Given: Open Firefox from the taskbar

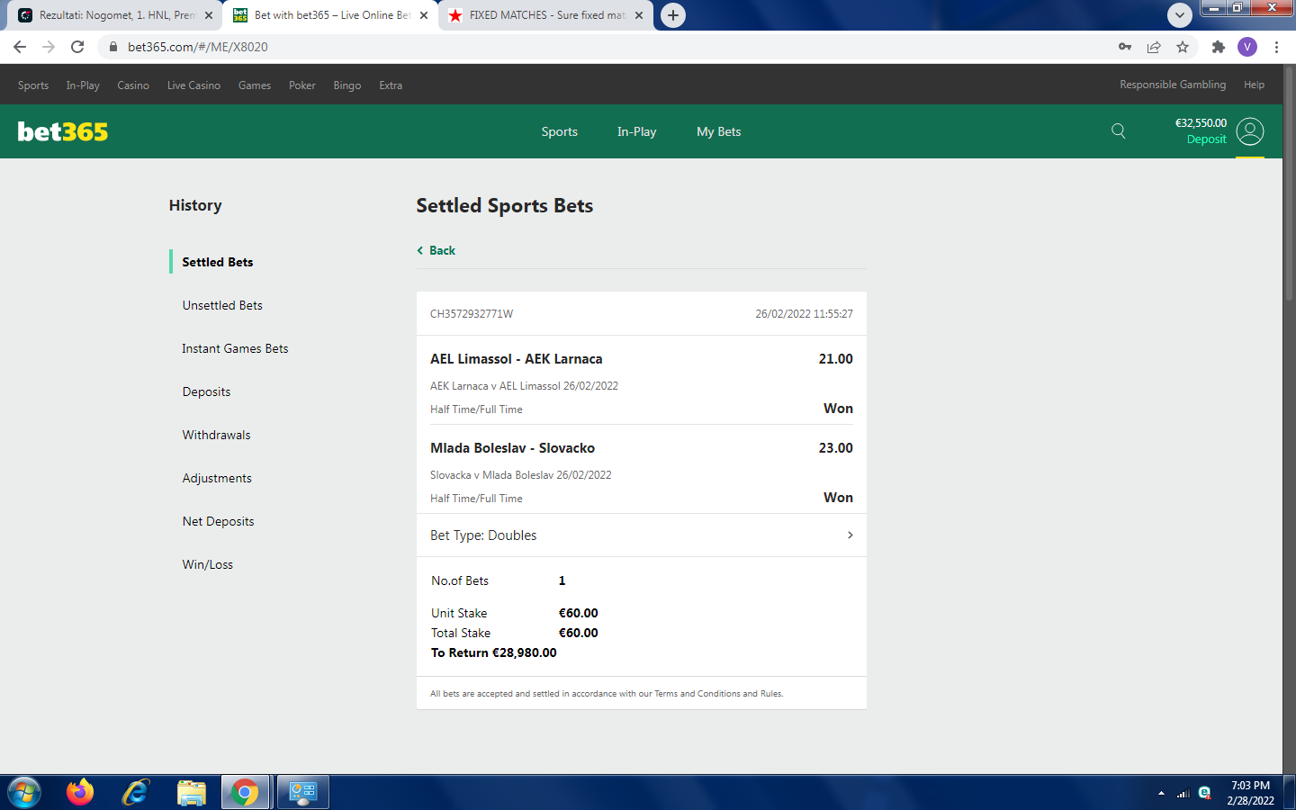Looking at the screenshot, I should pyautogui.click(x=80, y=792).
